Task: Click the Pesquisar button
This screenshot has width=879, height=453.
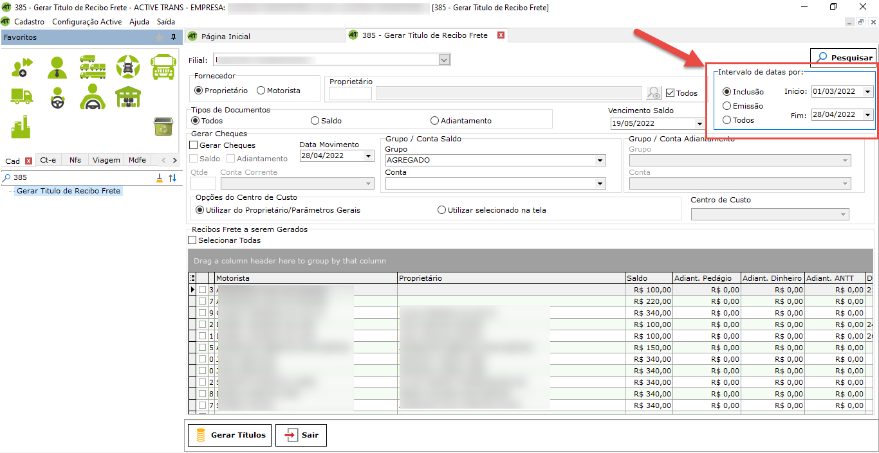Action: point(844,58)
